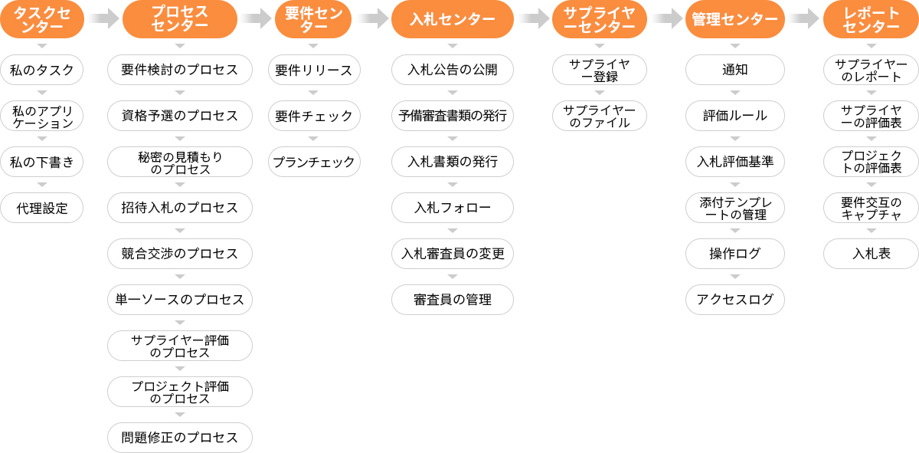The image size is (919, 453).
Task: Select 評価ルール item
Action: pyautogui.click(x=734, y=116)
